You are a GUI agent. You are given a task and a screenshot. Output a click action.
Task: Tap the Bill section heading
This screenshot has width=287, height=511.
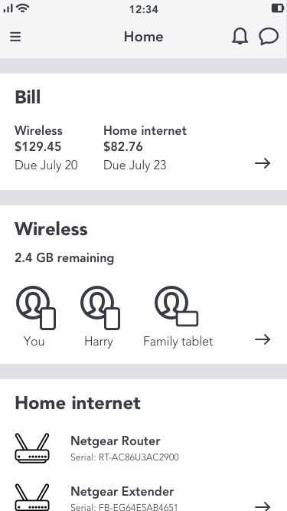pos(28,97)
